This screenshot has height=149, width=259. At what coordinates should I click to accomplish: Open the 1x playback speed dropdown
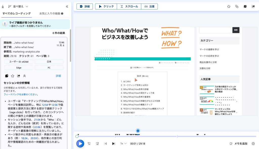coord(123,144)
